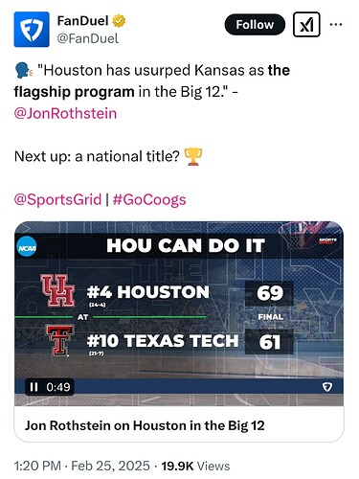Open FanDuel profile avatar

point(32,30)
